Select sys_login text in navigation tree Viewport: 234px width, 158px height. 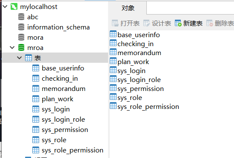56,109
